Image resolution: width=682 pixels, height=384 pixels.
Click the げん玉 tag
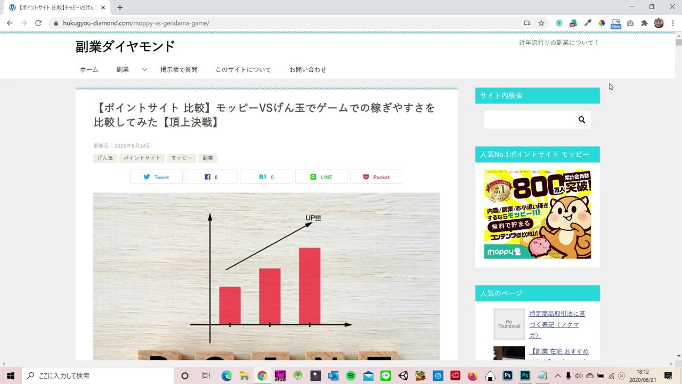coord(105,158)
